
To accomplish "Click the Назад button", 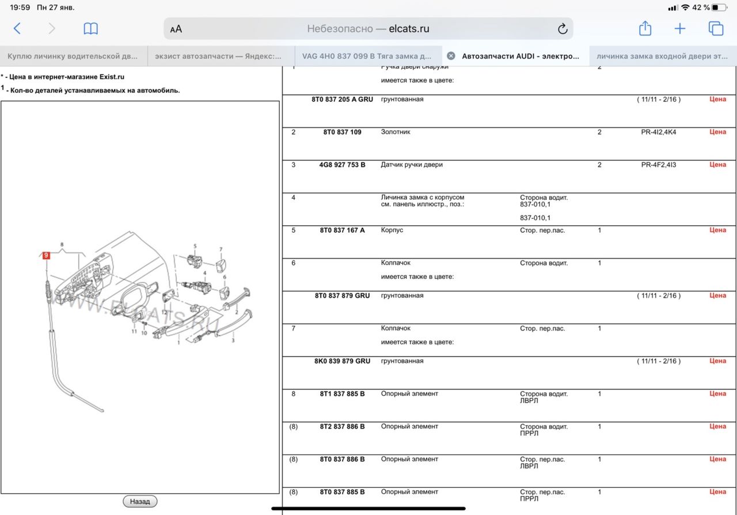I will [140, 501].
